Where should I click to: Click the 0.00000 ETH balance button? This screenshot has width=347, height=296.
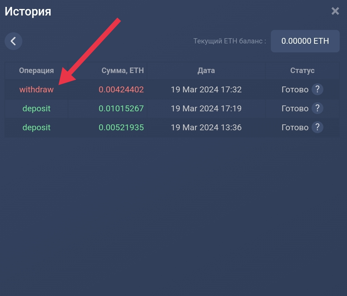(x=305, y=41)
